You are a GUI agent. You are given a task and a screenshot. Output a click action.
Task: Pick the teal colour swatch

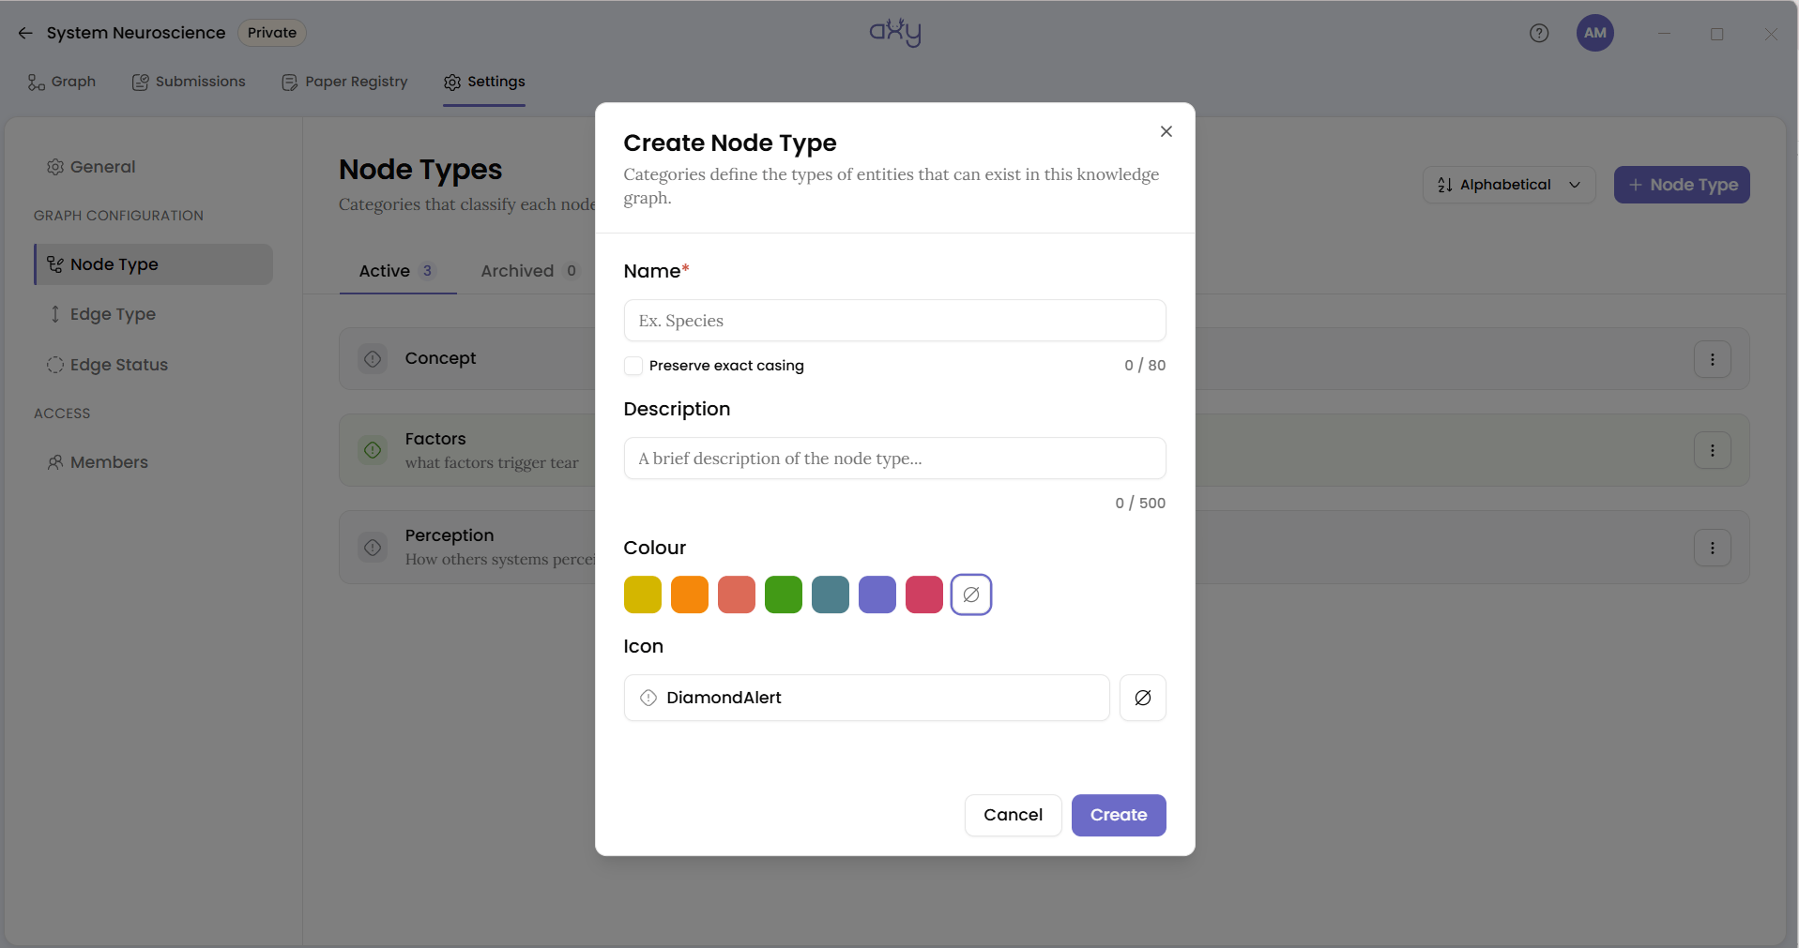tap(831, 594)
